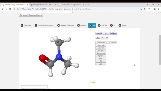Open the Description tab
This screenshot has width=161, height=91.
click(26, 25)
